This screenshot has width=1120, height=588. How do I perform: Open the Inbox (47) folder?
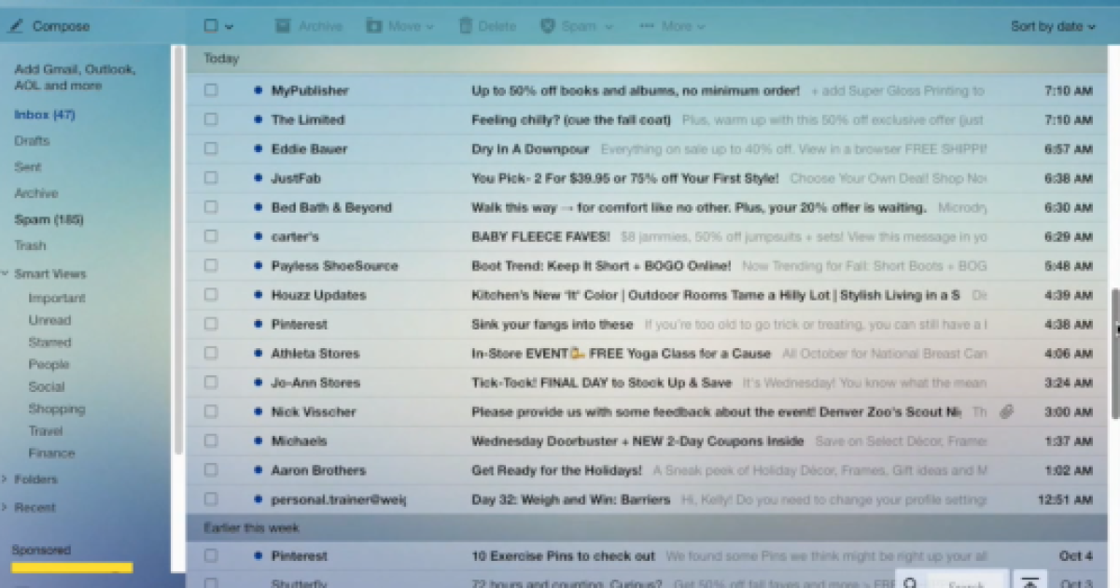[x=45, y=115]
